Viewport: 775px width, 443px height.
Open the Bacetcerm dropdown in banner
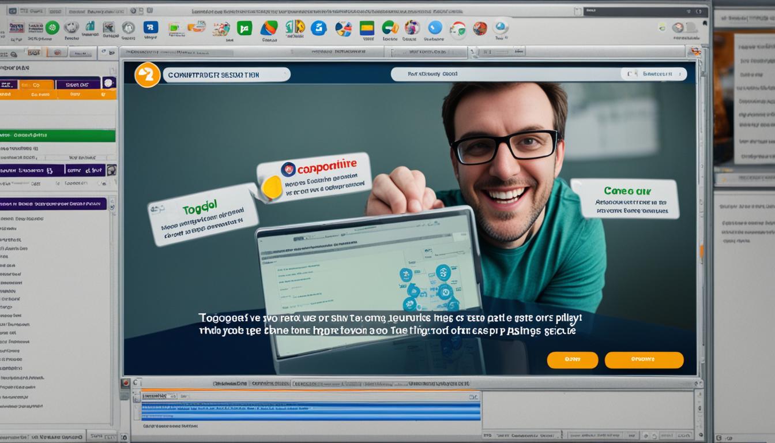[x=653, y=74]
